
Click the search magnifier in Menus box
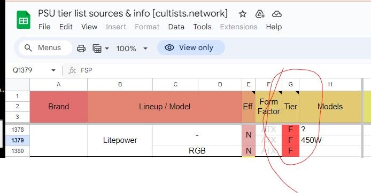28,48
